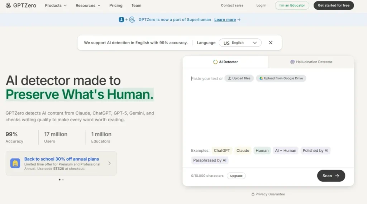
Task: Click the GPTZero logo icon
Action: click(x=9, y=5)
